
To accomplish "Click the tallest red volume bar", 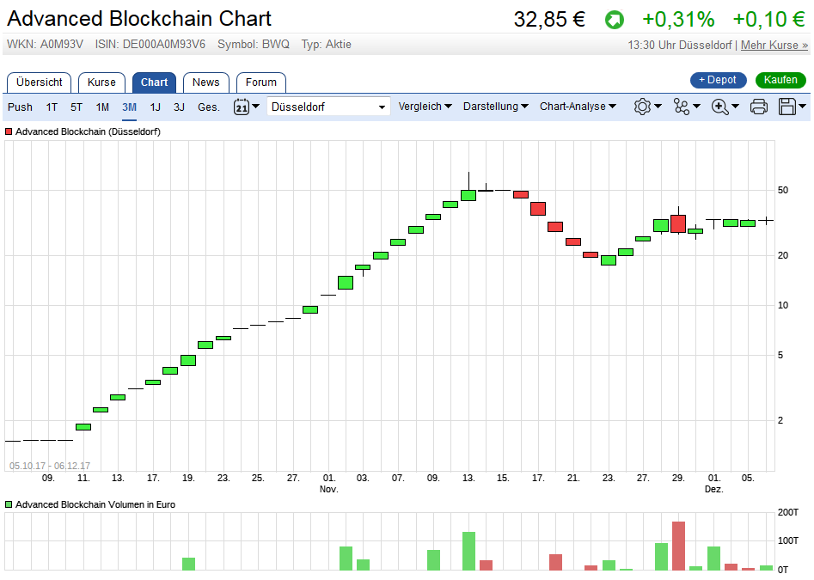I will click(x=678, y=546).
